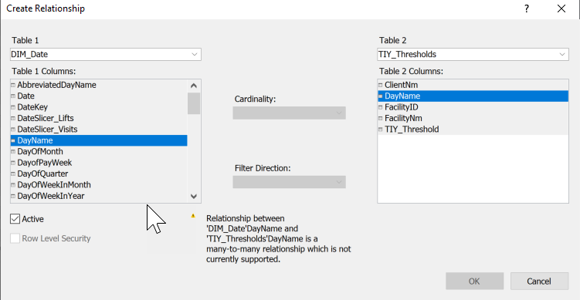Open the disabled Cardinality dropdown
This screenshot has height=300, width=580.
290,113
